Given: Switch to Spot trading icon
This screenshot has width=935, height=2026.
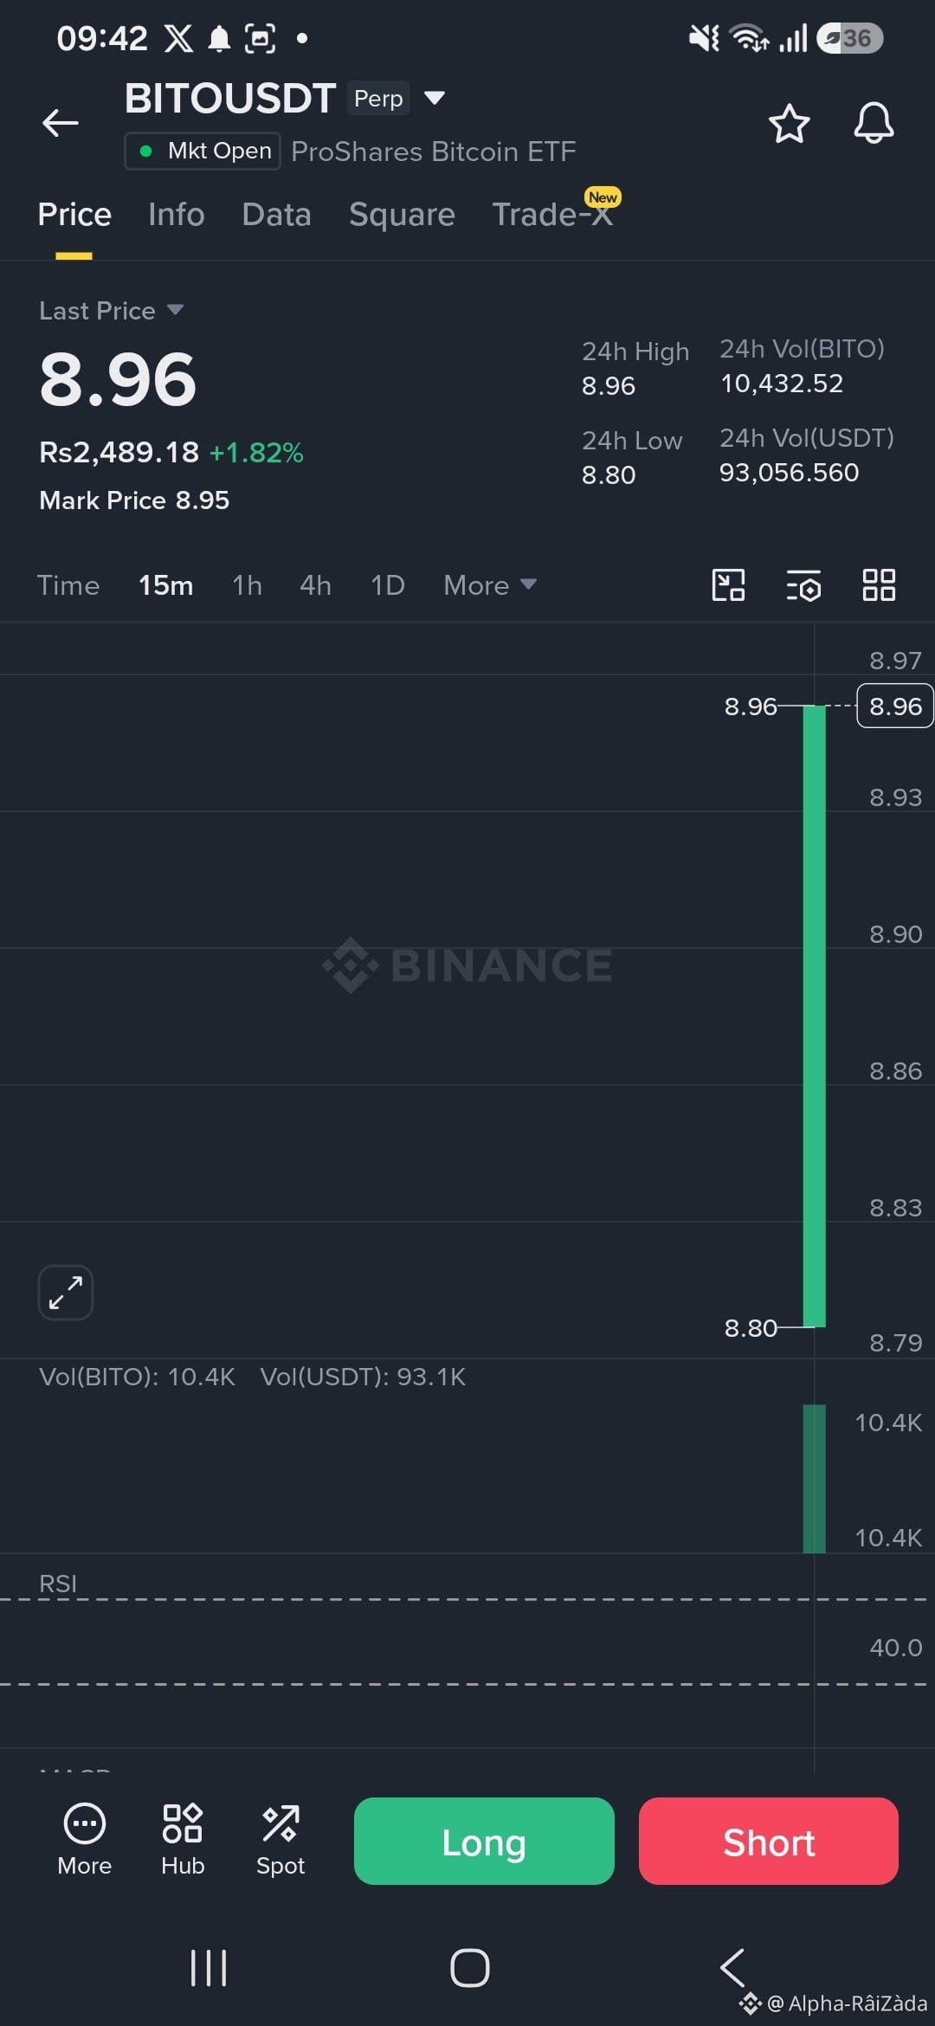Looking at the screenshot, I should tap(280, 1840).
